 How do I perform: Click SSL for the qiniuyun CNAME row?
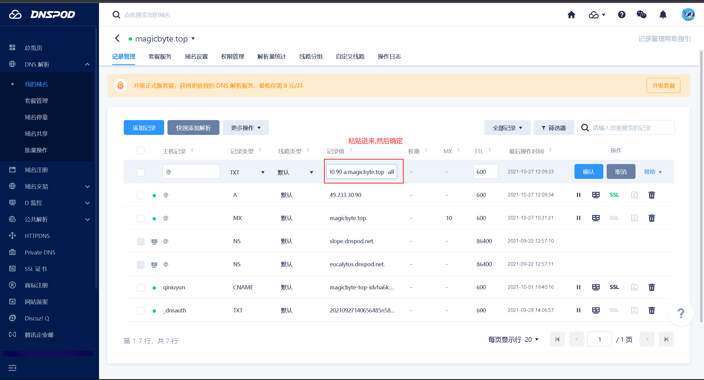pyautogui.click(x=614, y=287)
